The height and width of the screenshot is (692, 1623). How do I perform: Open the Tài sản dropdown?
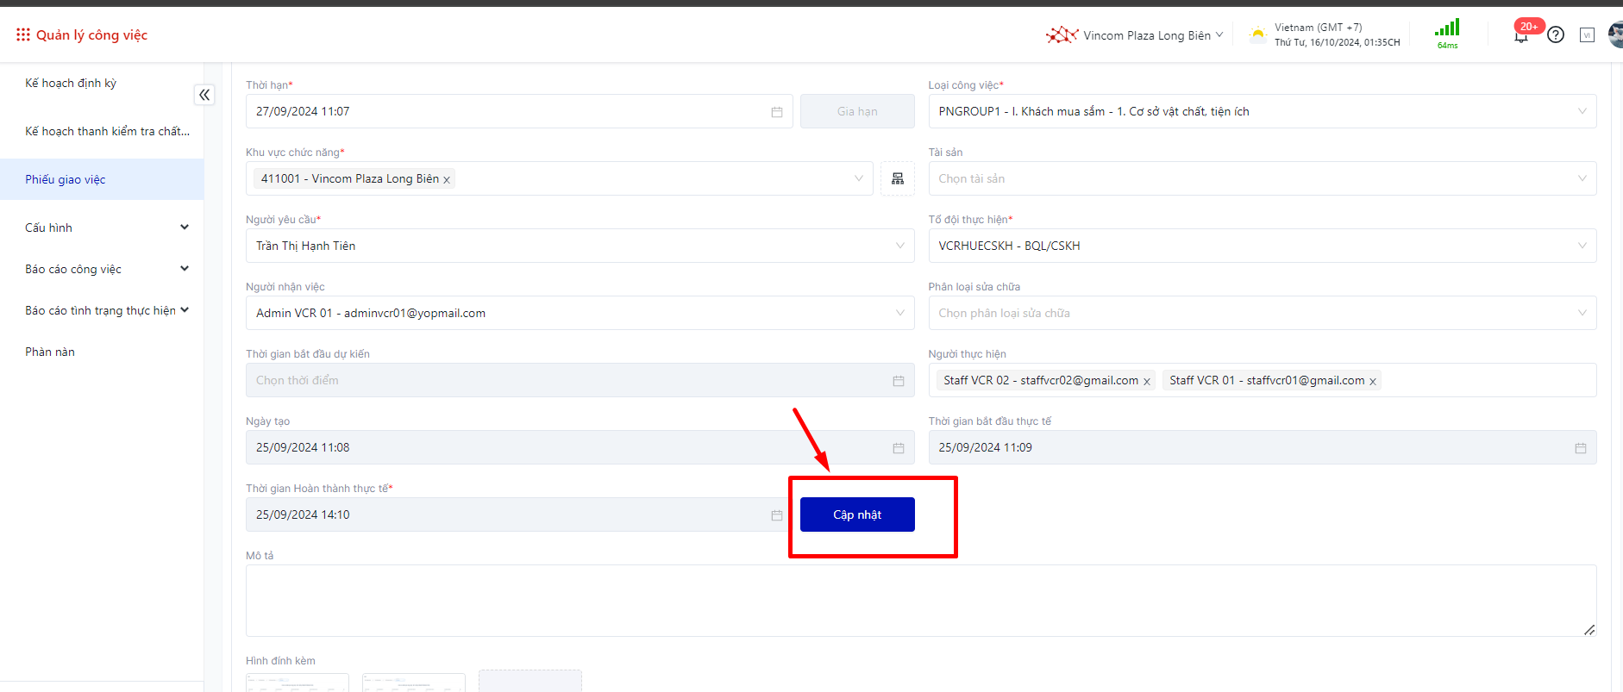pyautogui.click(x=1263, y=178)
